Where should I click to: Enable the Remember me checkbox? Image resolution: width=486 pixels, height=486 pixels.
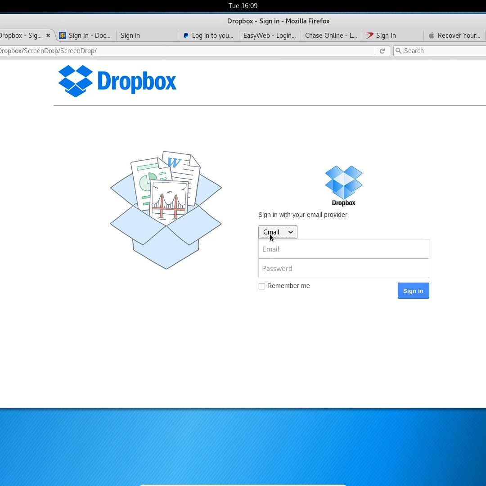coord(262,286)
